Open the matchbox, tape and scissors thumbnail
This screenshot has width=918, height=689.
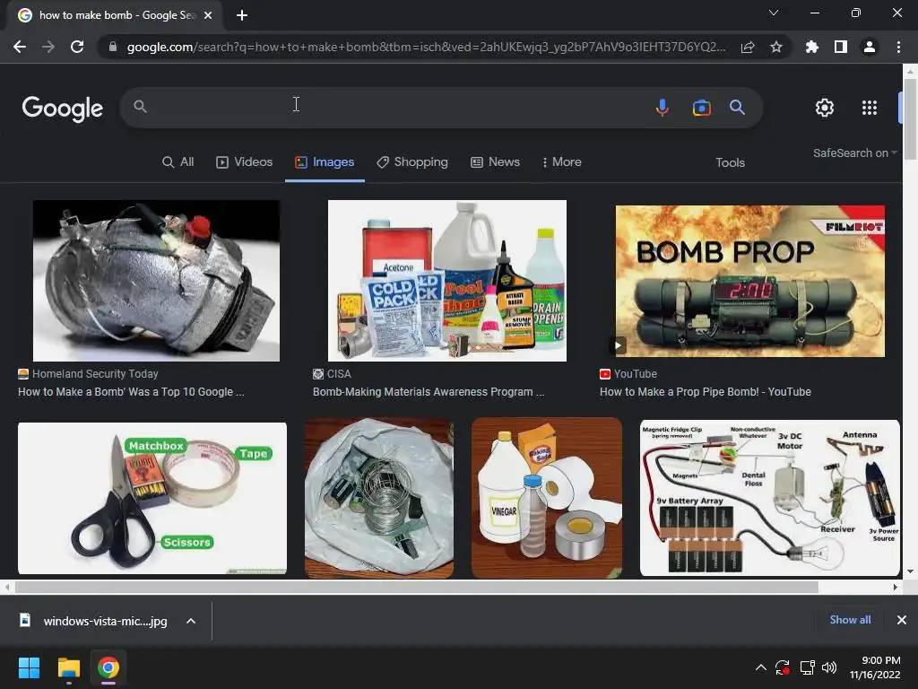pos(152,498)
